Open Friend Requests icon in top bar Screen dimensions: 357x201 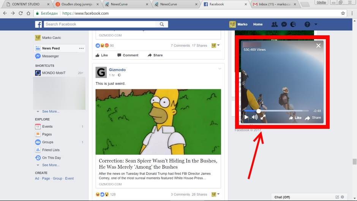pos(274,24)
